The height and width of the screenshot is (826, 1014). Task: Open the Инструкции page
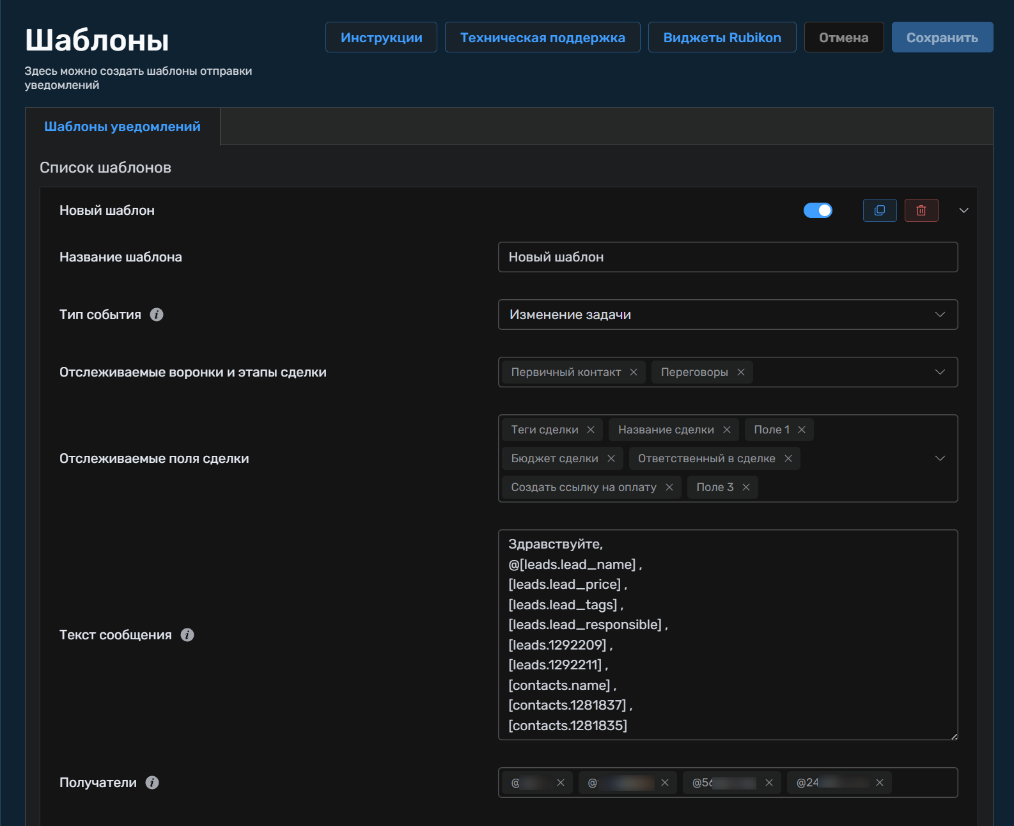(x=381, y=37)
